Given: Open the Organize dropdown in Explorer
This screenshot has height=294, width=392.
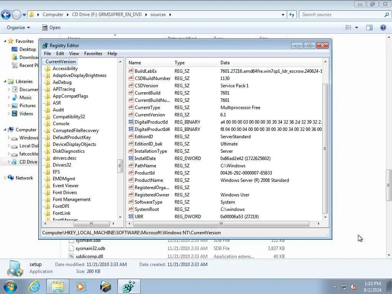Looking at the screenshot, I should pyautogui.click(x=18, y=28).
